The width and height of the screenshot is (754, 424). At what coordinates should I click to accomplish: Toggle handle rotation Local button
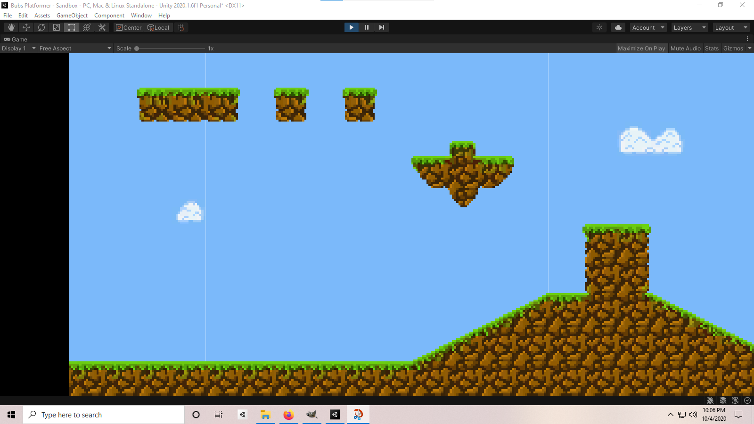pos(158,27)
